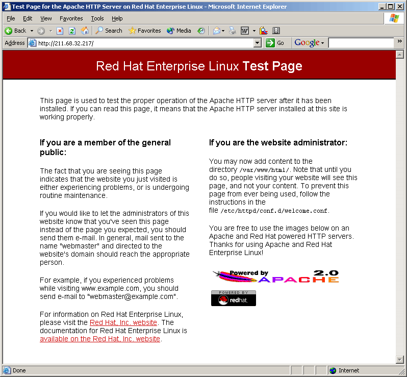The image size is (407, 377).
Task: Stop loading with the red X icon
Action: point(60,31)
